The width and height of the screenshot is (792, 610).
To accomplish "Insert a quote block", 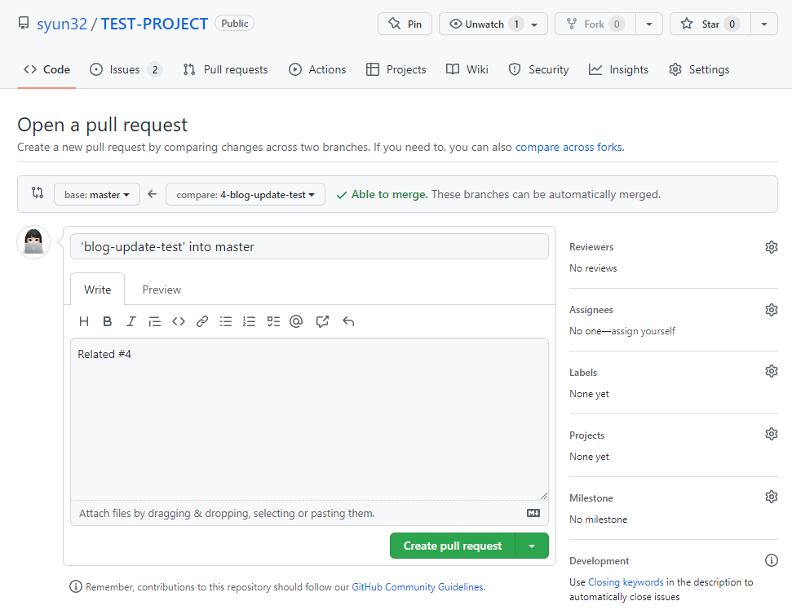I will pos(154,321).
